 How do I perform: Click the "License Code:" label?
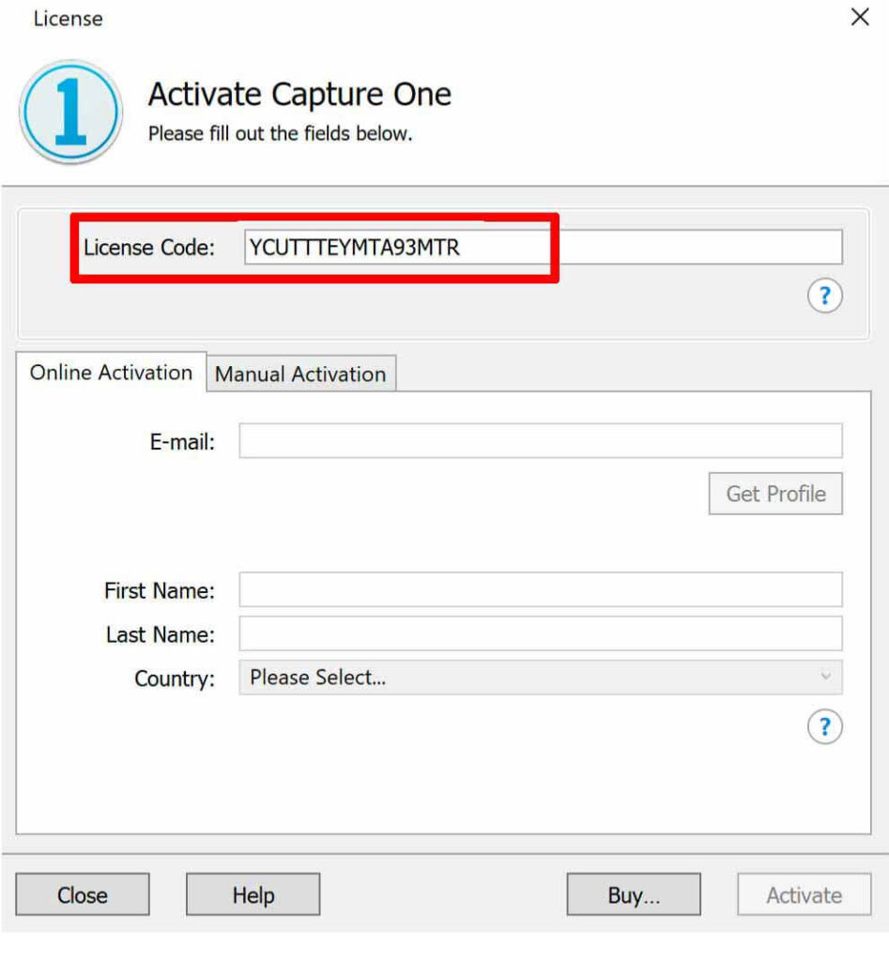[x=149, y=248]
